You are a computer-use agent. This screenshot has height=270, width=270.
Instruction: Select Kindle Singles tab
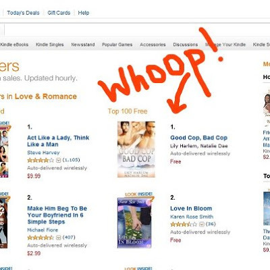click(x=50, y=45)
